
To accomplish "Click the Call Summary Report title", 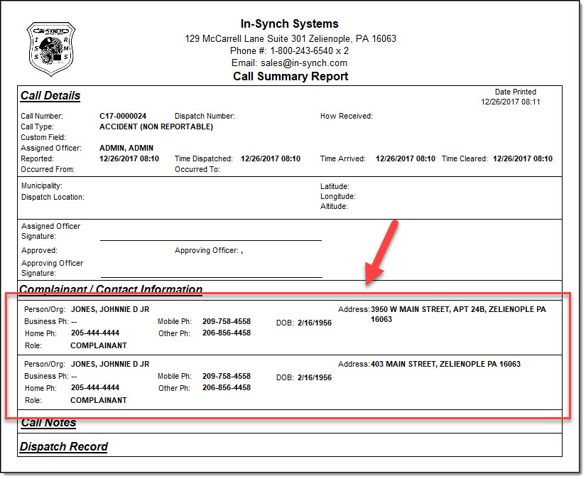I will pos(291,76).
